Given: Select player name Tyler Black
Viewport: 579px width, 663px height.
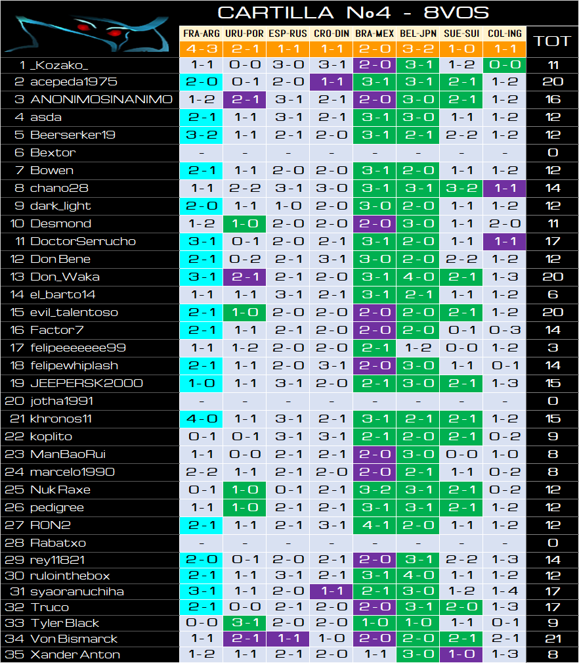Looking at the screenshot, I should pyautogui.click(x=64, y=624).
